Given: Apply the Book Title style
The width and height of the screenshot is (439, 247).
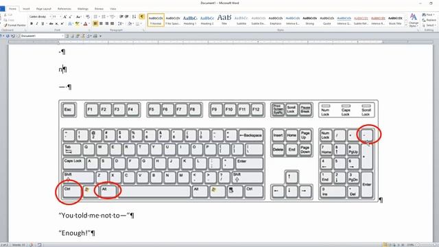Looking at the screenshot, I should click(x=395, y=20).
